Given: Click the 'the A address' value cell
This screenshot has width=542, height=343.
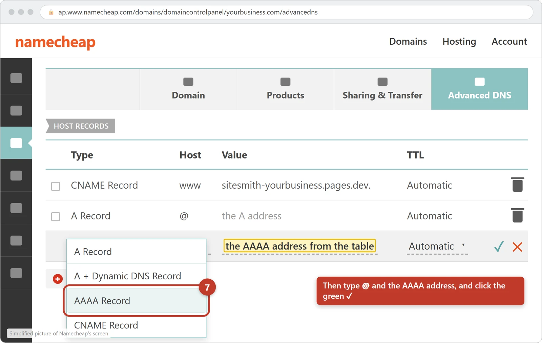Looking at the screenshot, I should (x=252, y=216).
